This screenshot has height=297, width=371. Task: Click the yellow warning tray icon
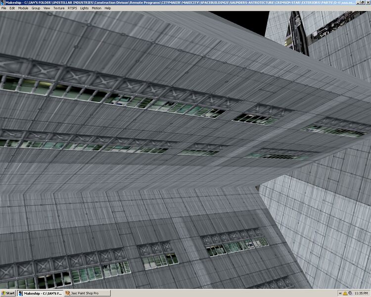pos(345,294)
